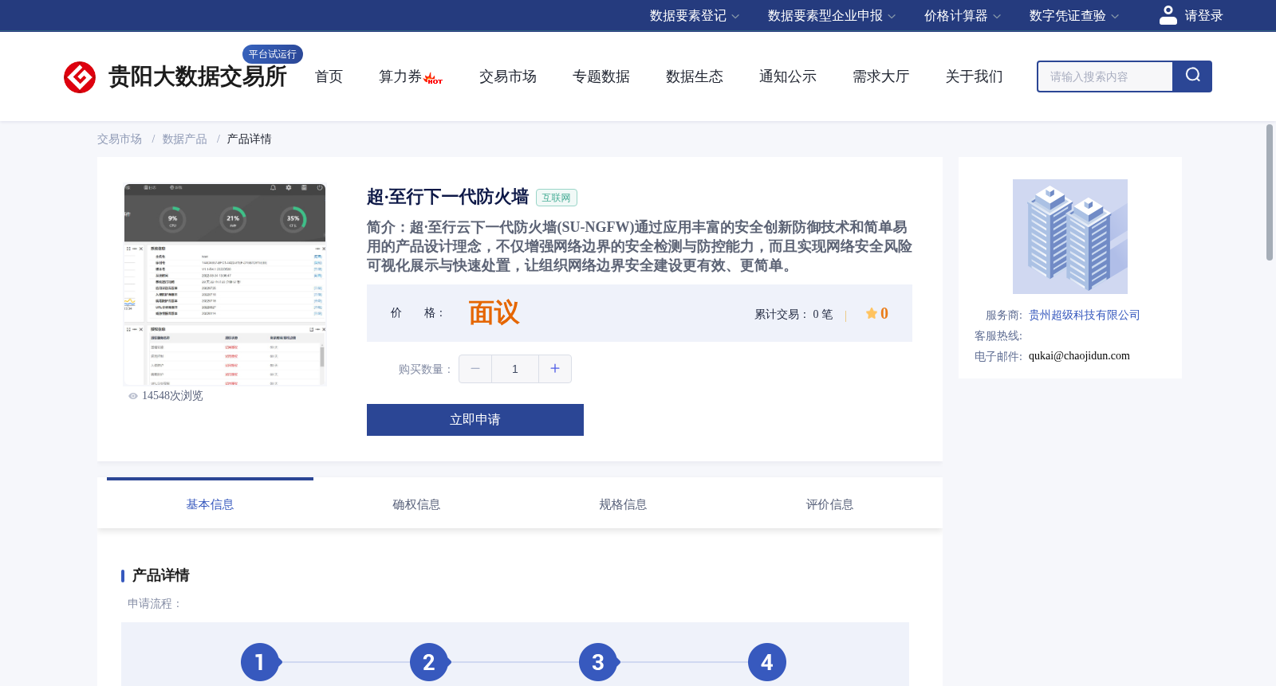Click the user login avatar icon
The image size is (1276, 686).
tap(1168, 15)
